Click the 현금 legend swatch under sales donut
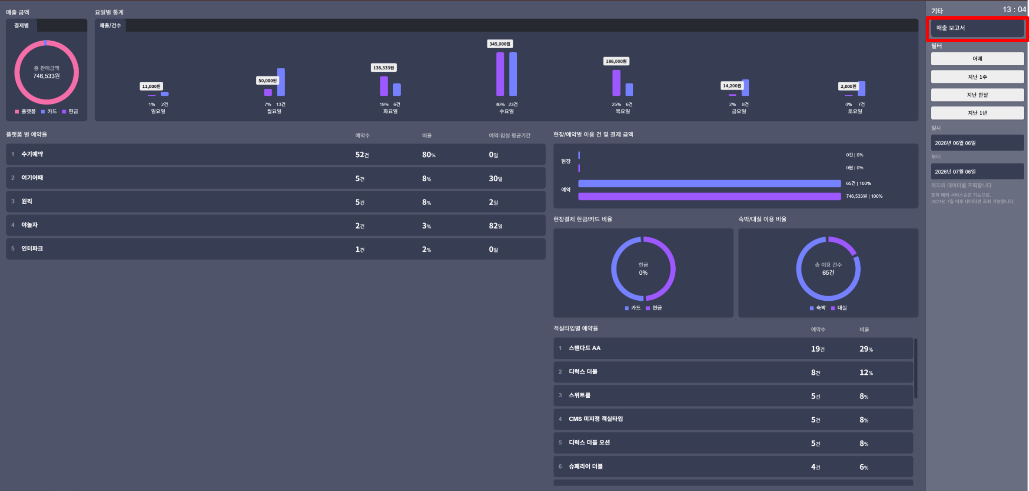Viewport: 1029px width, 491px height. tap(64, 112)
